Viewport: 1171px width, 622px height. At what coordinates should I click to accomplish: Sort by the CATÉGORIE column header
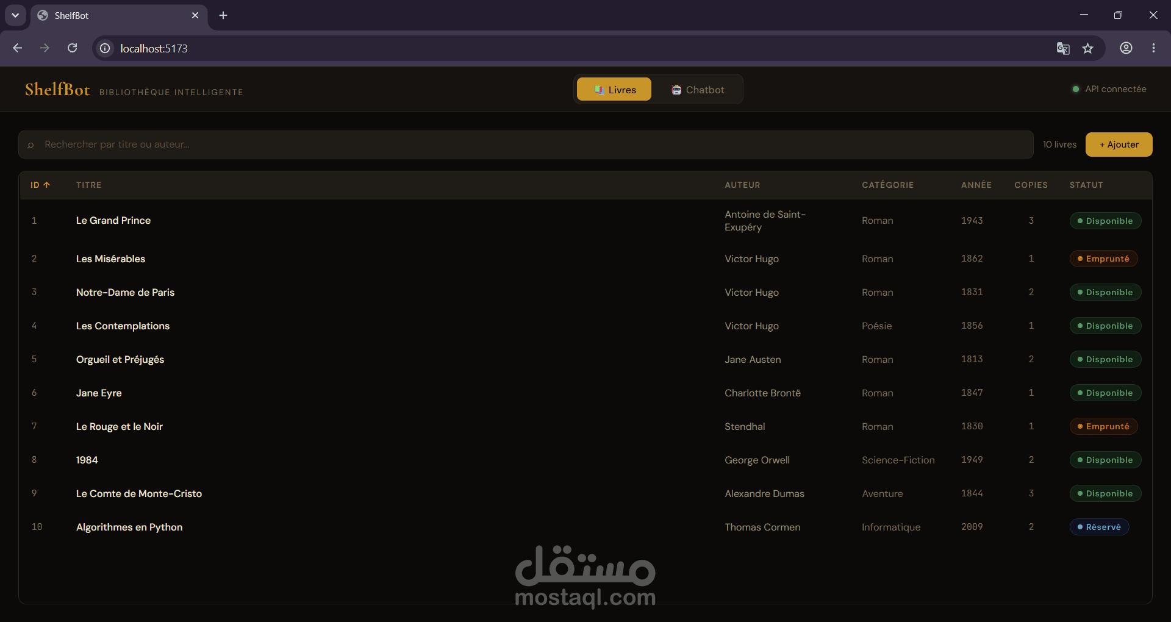coord(887,185)
